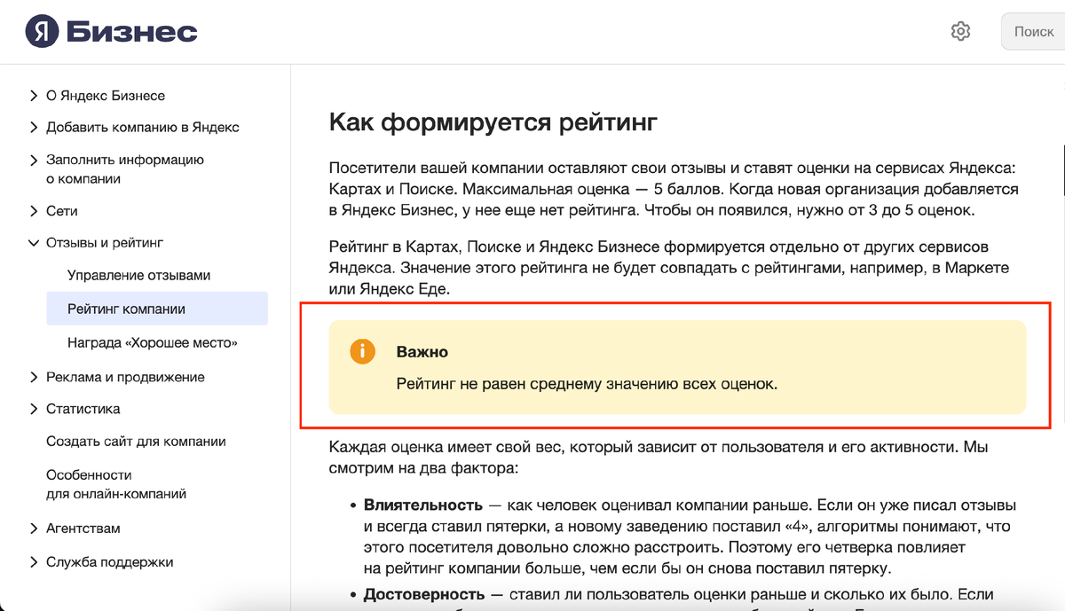This screenshot has width=1065, height=611.
Task: Open the Статистика section
Action: click(x=83, y=409)
